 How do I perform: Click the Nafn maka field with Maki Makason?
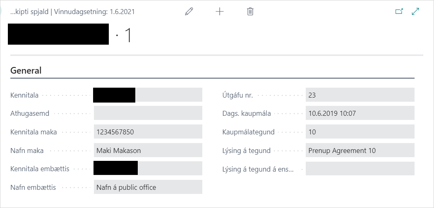[148, 151]
